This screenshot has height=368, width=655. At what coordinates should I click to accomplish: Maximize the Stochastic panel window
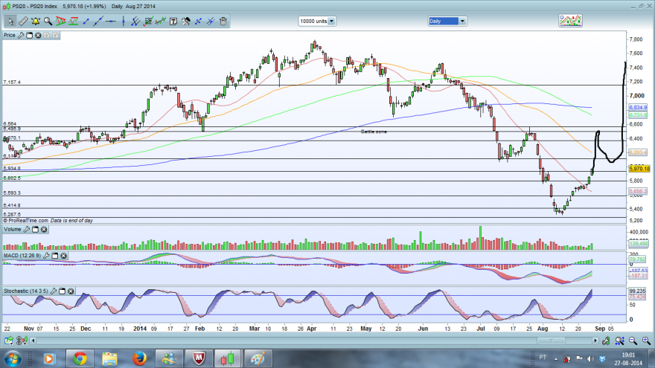(63, 291)
